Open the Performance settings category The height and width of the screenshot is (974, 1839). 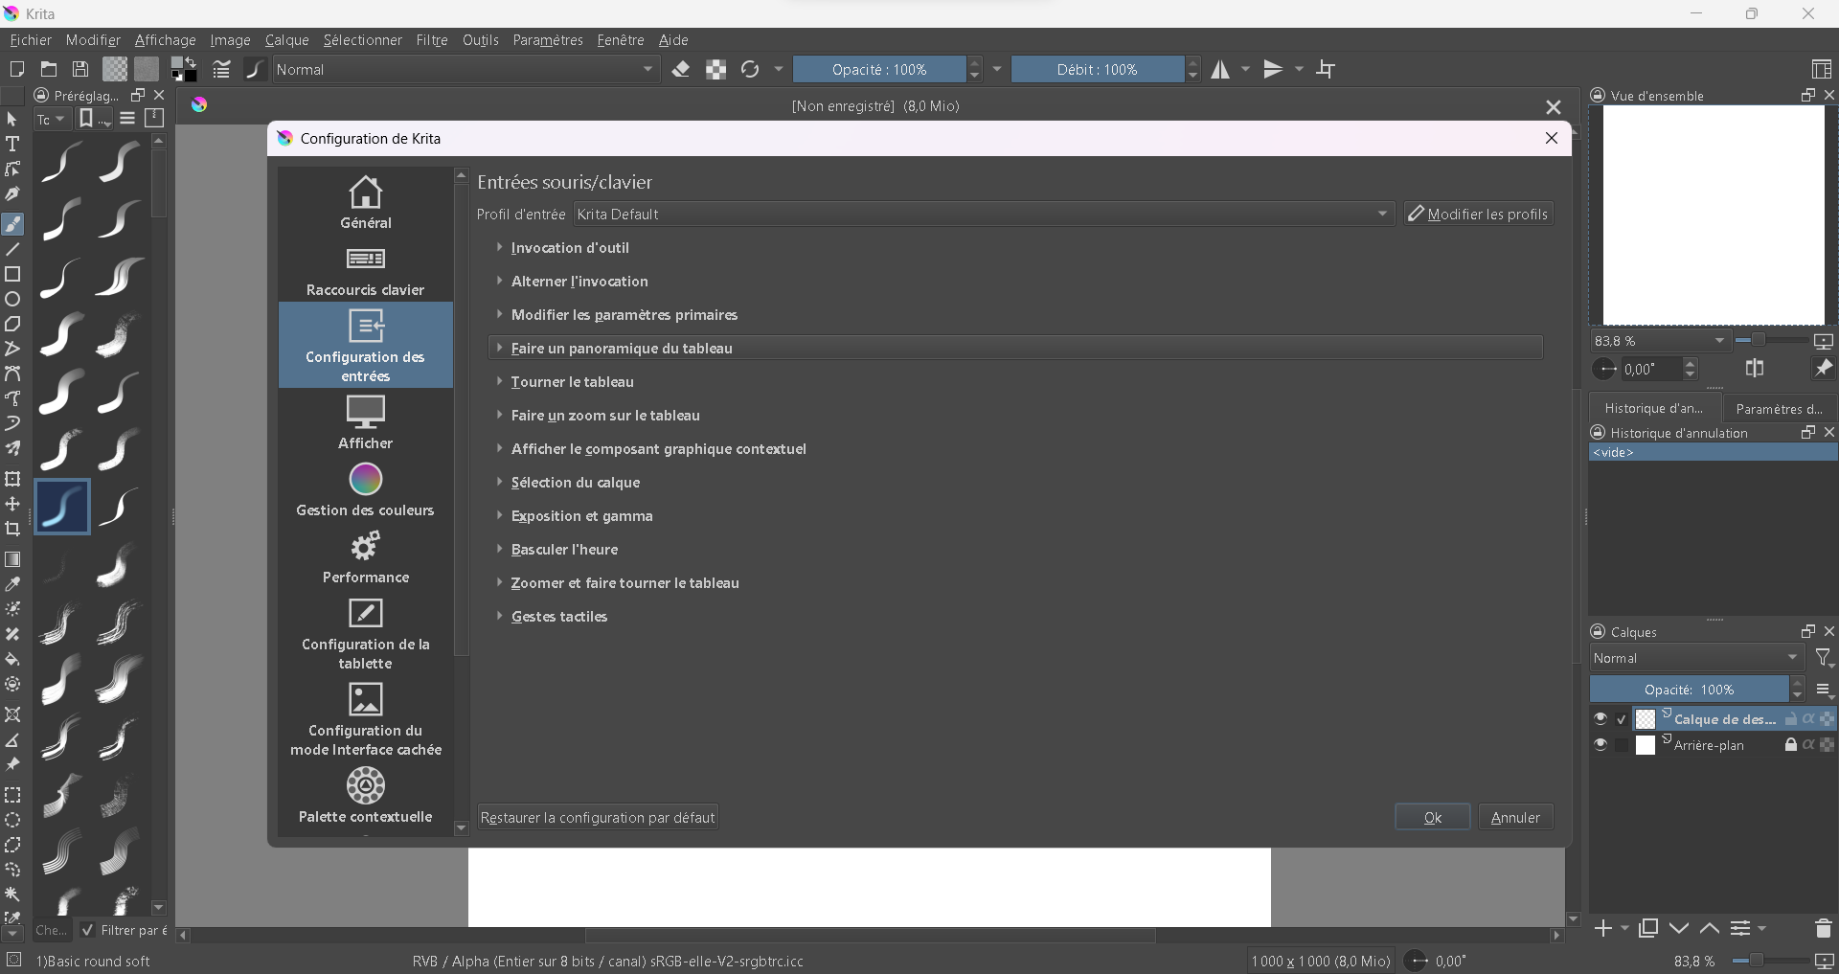coord(365,556)
